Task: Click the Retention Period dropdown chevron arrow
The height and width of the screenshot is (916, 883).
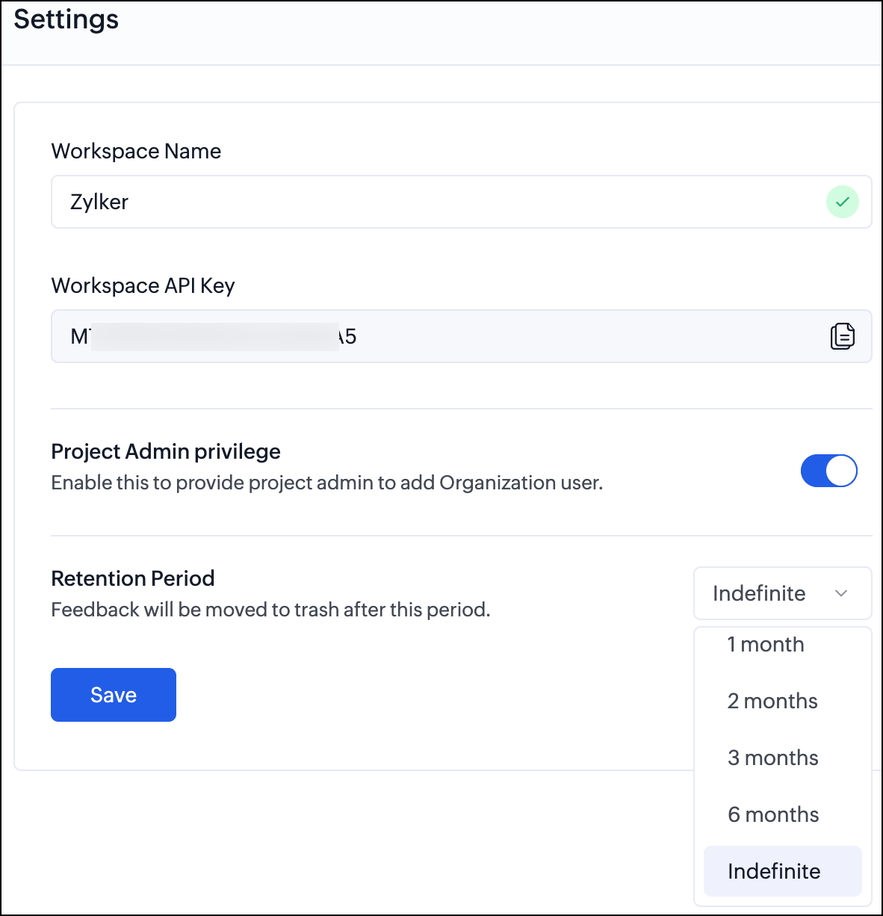Action: click(x=841, y=593)
